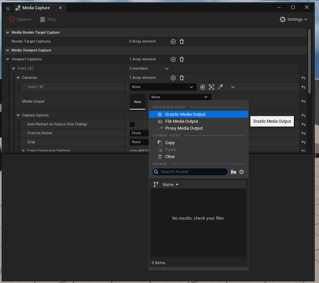Screen dimensions: 319x283
Task: Click the Media Capture tab icon
Action: tap(18, 8)
